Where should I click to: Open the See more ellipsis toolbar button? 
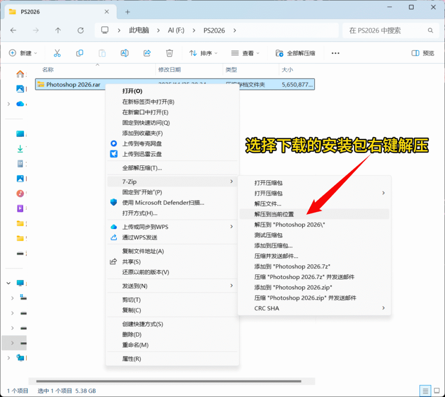(335, 53)
